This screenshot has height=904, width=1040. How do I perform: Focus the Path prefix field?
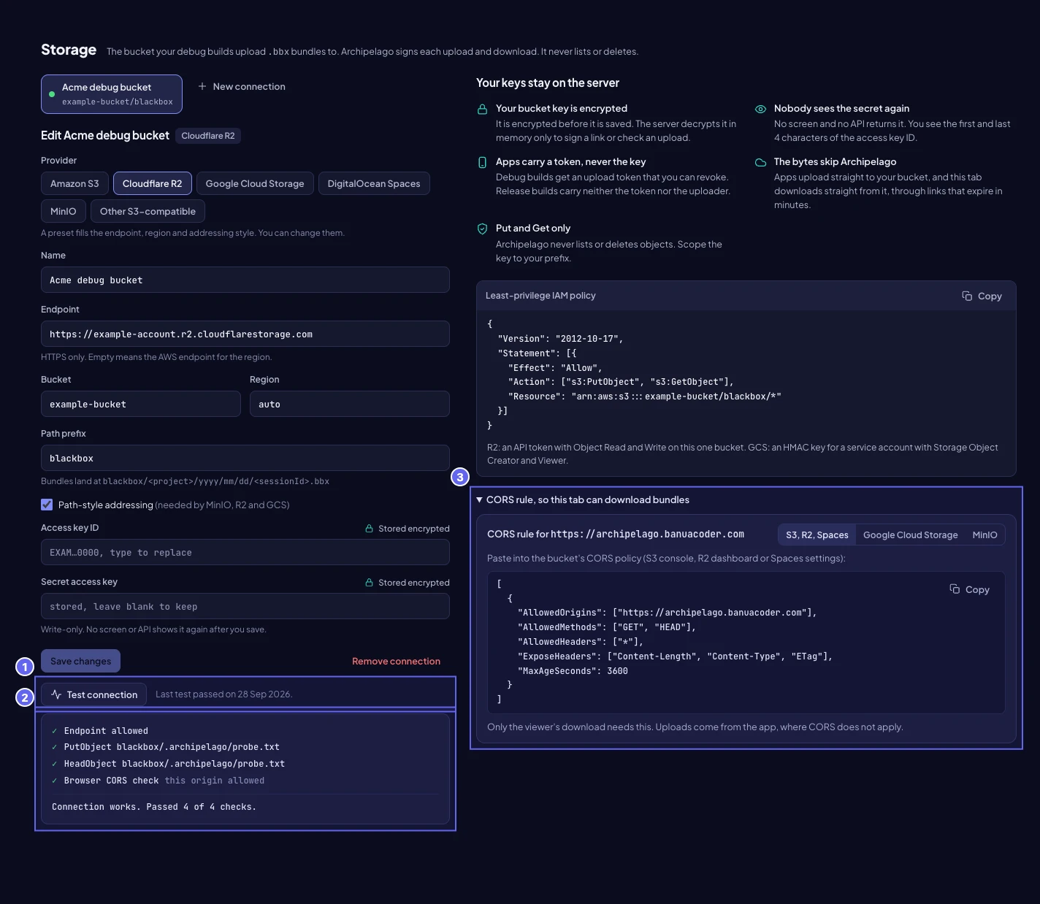tap(245, 458)
